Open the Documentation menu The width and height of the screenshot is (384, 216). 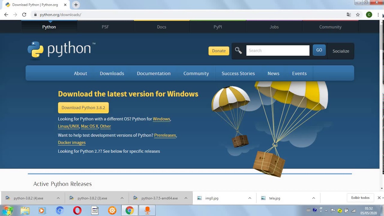point(154,73)
